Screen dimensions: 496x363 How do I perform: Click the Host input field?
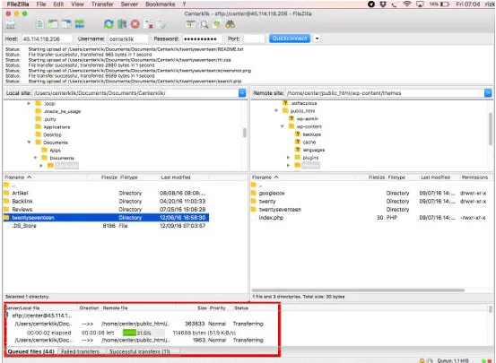tap(47, 39)
